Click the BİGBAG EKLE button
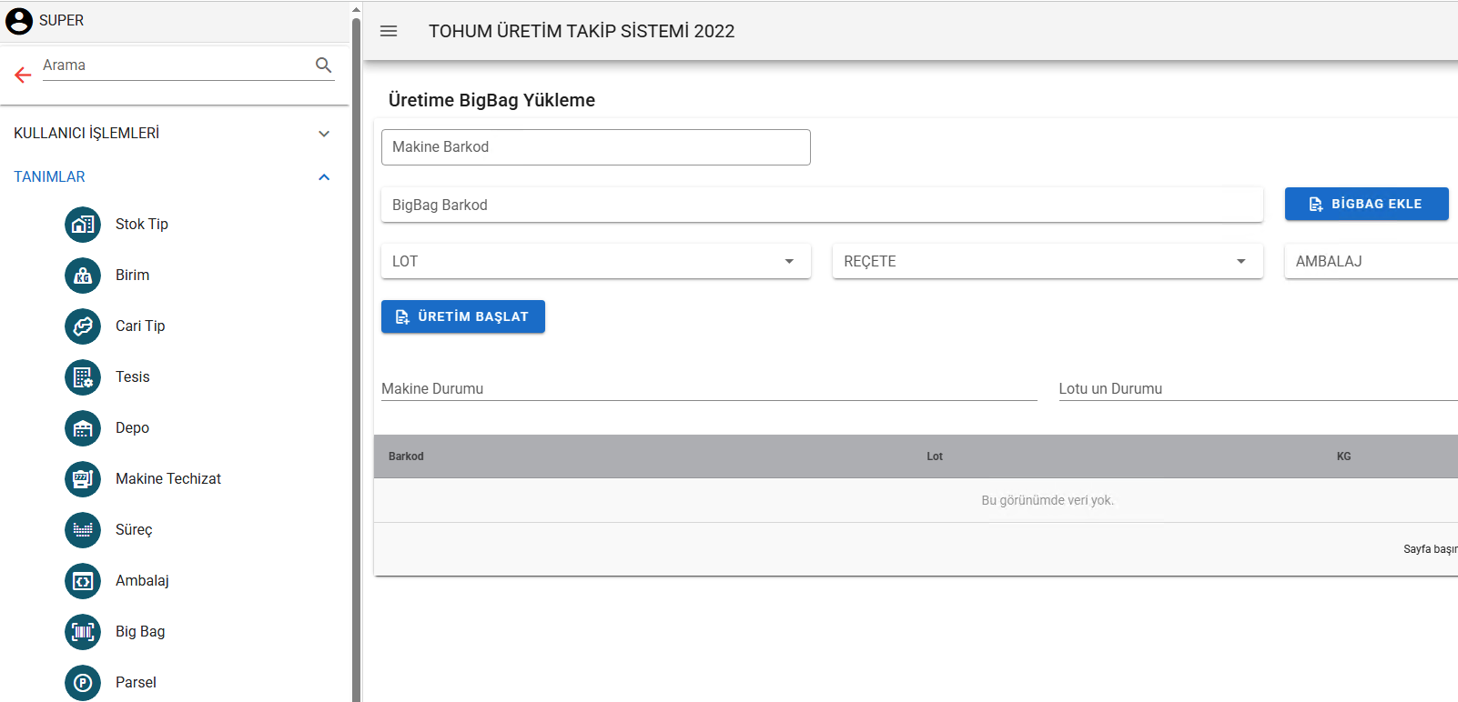Screen dimensions: 1458x702 pos(1366,205)
